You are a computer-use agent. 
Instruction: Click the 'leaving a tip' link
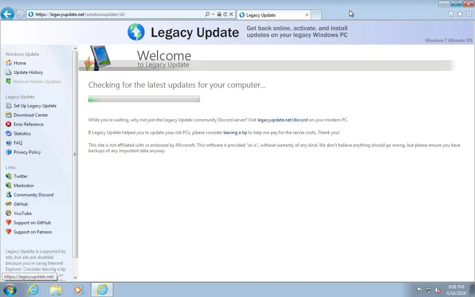(235, 133)
